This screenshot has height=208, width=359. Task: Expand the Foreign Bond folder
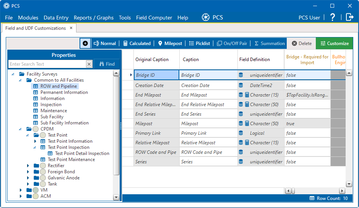(28, 172)
